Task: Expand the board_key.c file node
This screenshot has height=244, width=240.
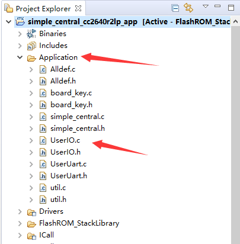Action: point(31,93)
